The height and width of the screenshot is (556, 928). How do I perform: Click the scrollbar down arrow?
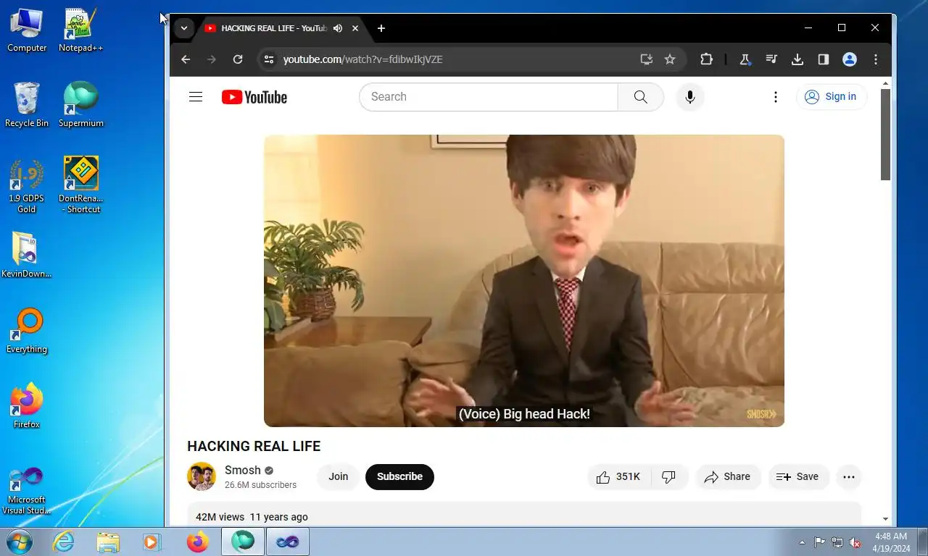pos(885,519)
